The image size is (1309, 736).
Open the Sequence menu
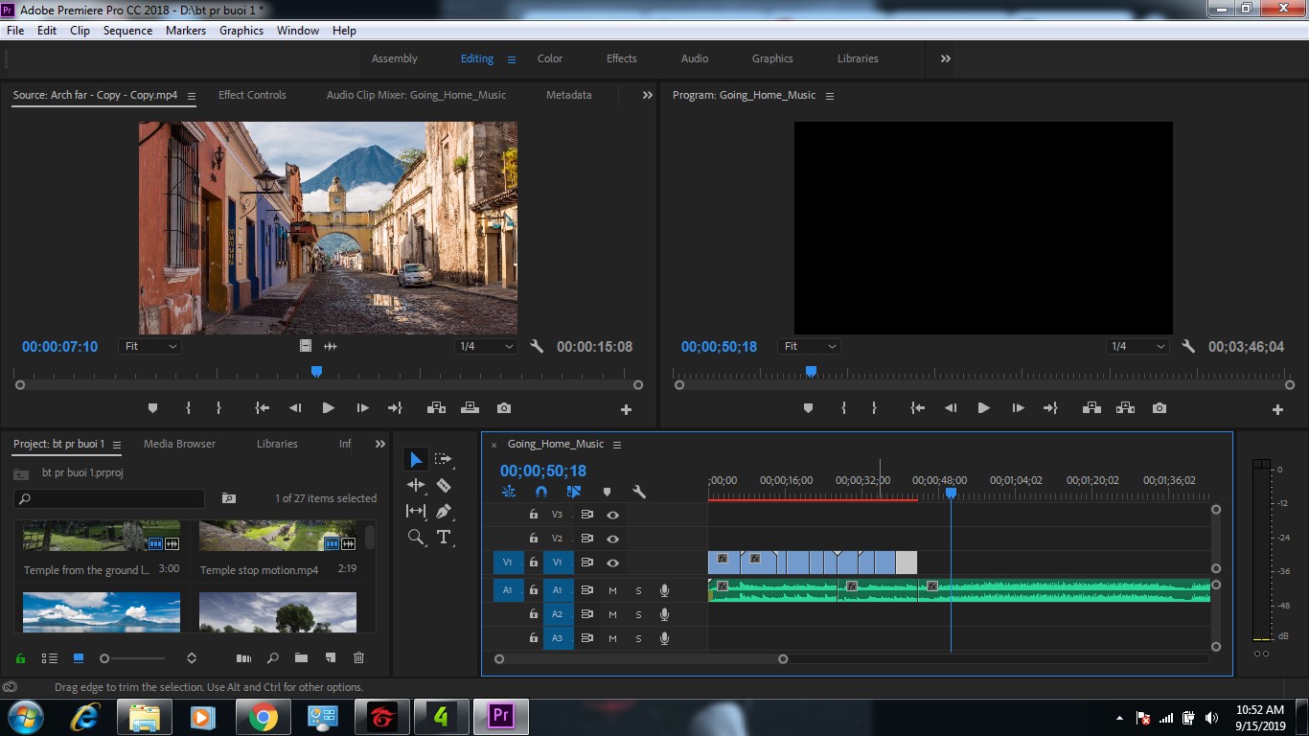click(127, 31)
